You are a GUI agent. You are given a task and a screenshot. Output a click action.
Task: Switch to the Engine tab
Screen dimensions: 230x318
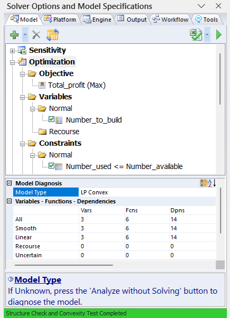[x=98, y=20]
